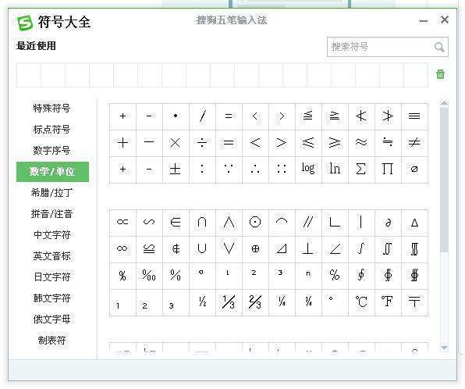Viewport: 465px width, 389px height.
Task: Insert the log symbol
Action: point(308,170)
